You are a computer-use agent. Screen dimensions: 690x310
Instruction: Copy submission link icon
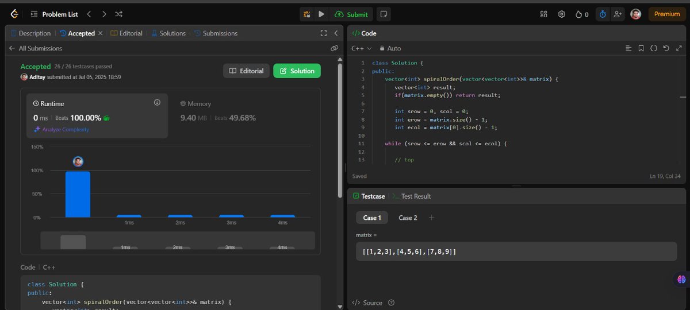[334, 48]
